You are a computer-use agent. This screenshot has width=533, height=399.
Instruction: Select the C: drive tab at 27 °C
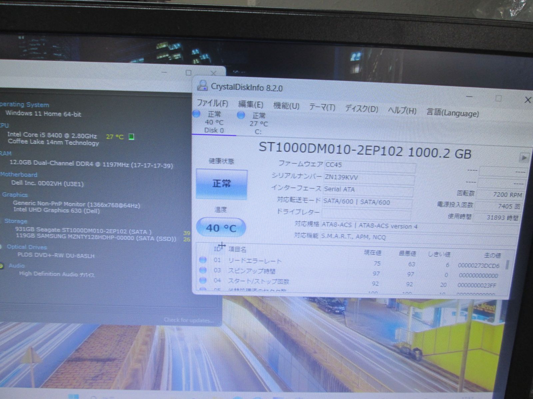[259, 124]
